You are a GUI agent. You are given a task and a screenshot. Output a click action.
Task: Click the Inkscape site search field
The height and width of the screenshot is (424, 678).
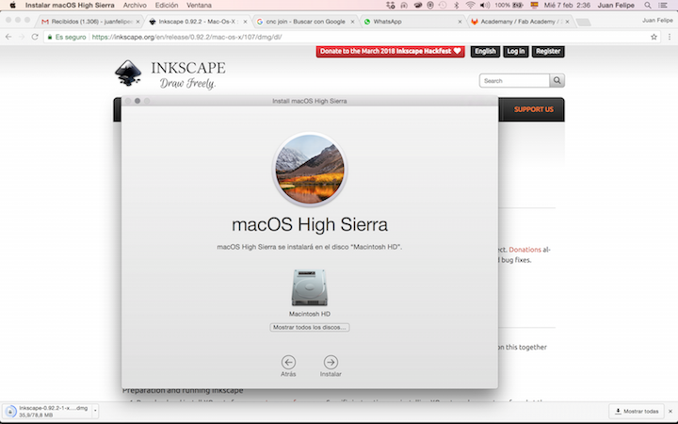(x=514, y=80)
